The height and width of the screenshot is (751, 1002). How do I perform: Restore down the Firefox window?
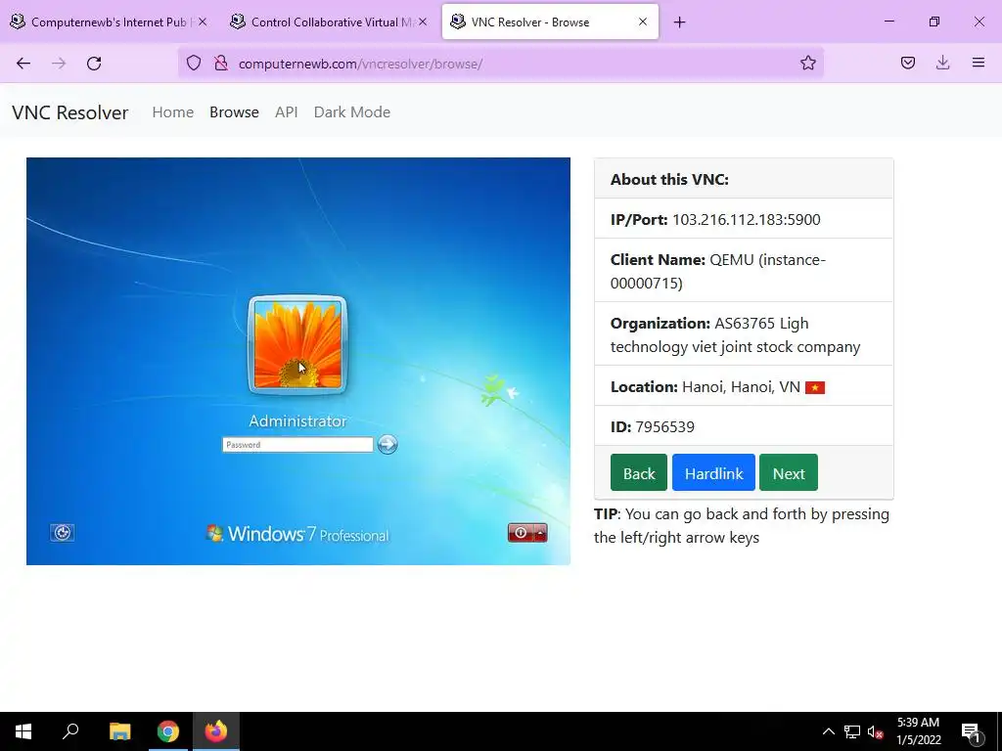pos(934,22)
